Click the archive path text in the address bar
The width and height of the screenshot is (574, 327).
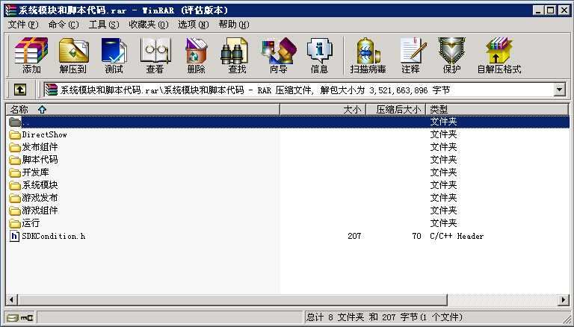coord(255,90)
